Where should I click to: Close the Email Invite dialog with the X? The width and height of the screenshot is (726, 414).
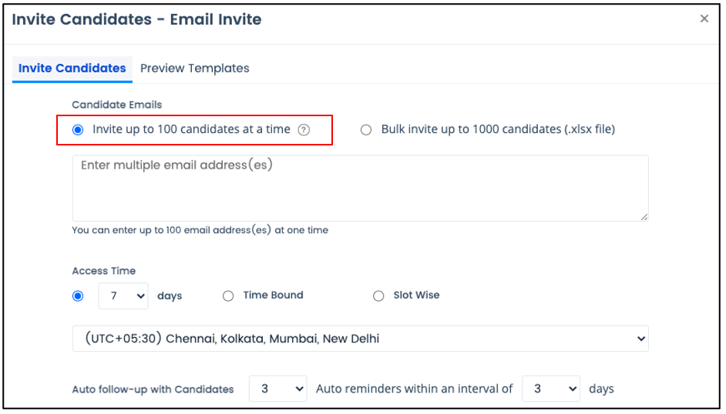[x=704, y=18]
